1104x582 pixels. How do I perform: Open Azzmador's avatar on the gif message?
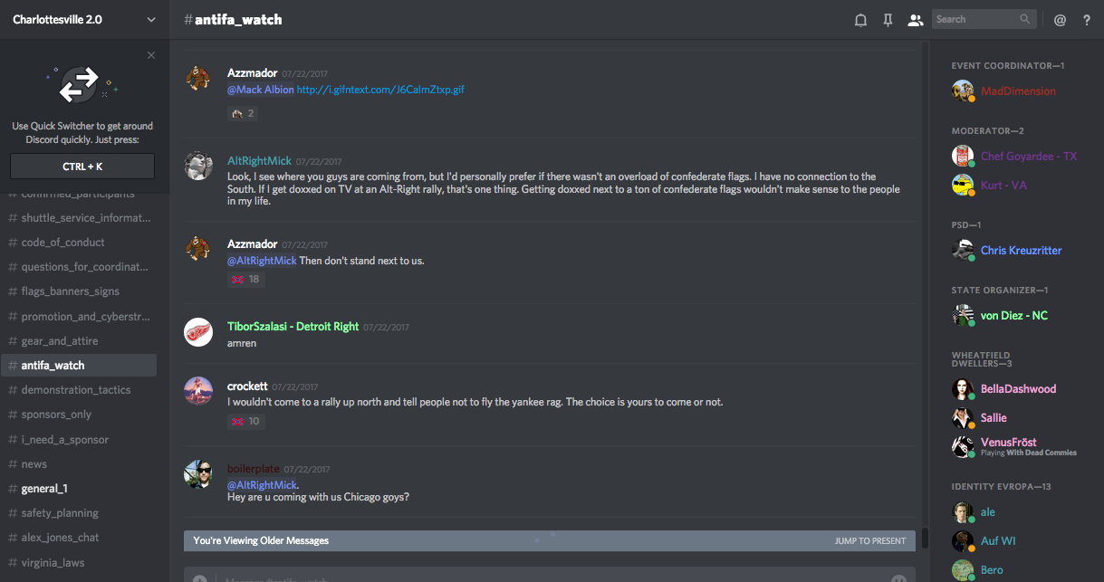198,79
